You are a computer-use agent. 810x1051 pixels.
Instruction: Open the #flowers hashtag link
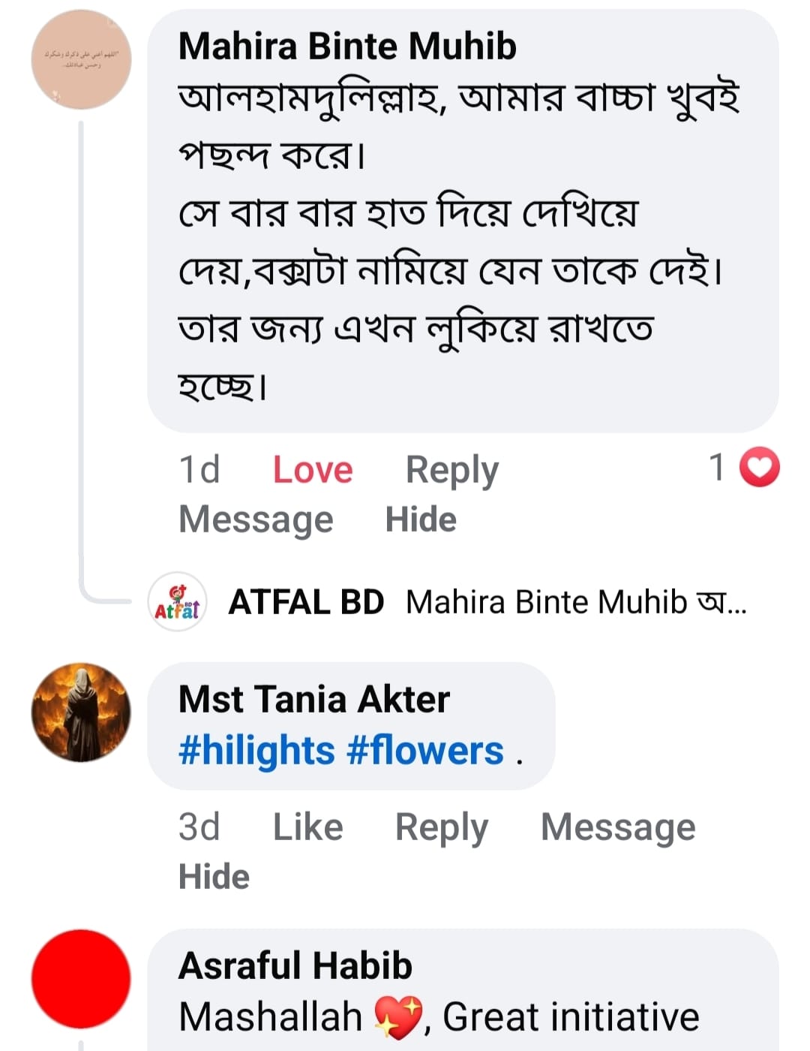(x=425, y=751)
